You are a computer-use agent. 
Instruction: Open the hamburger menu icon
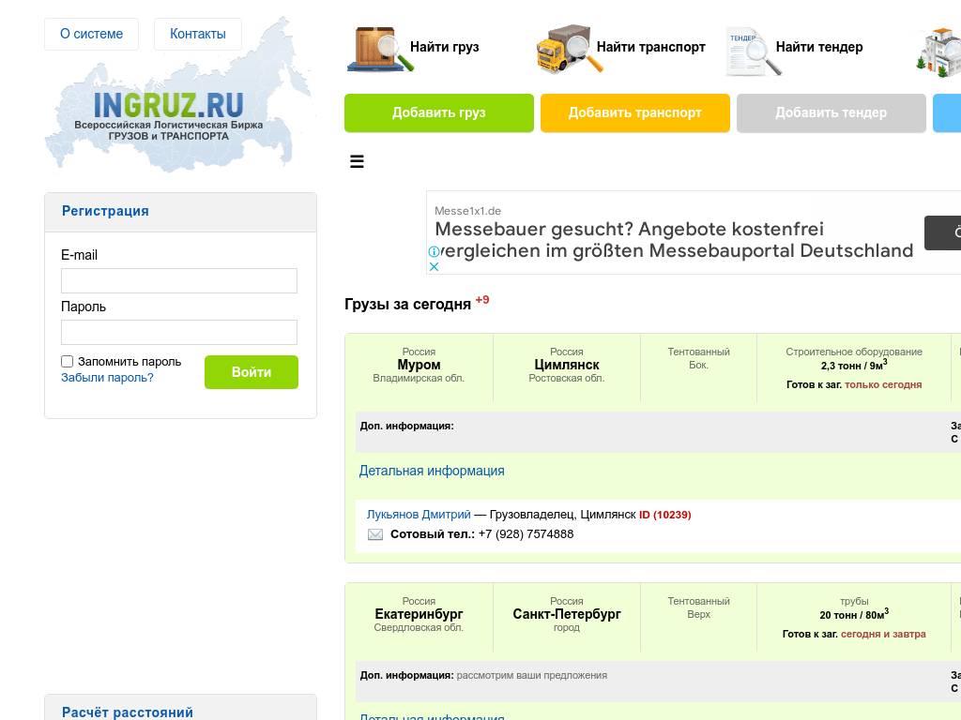pos(357,162)
